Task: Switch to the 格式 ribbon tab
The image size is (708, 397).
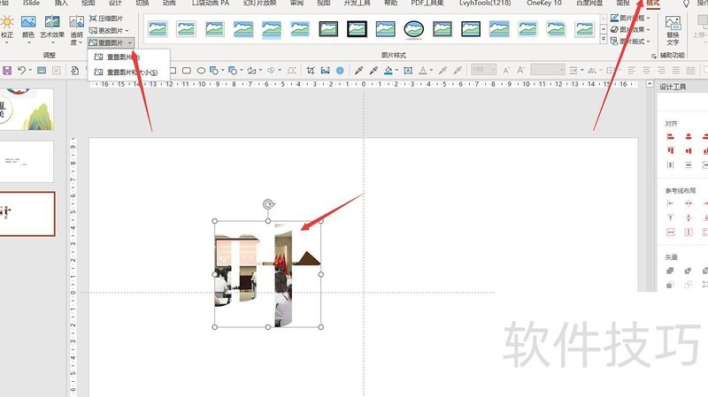Action: [x=652, y=4]
